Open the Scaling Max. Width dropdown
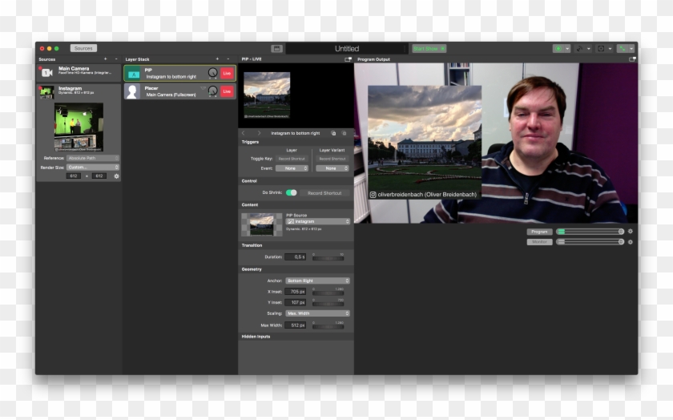The width and height of the screenshot is (673, 420). pos(317,313)
